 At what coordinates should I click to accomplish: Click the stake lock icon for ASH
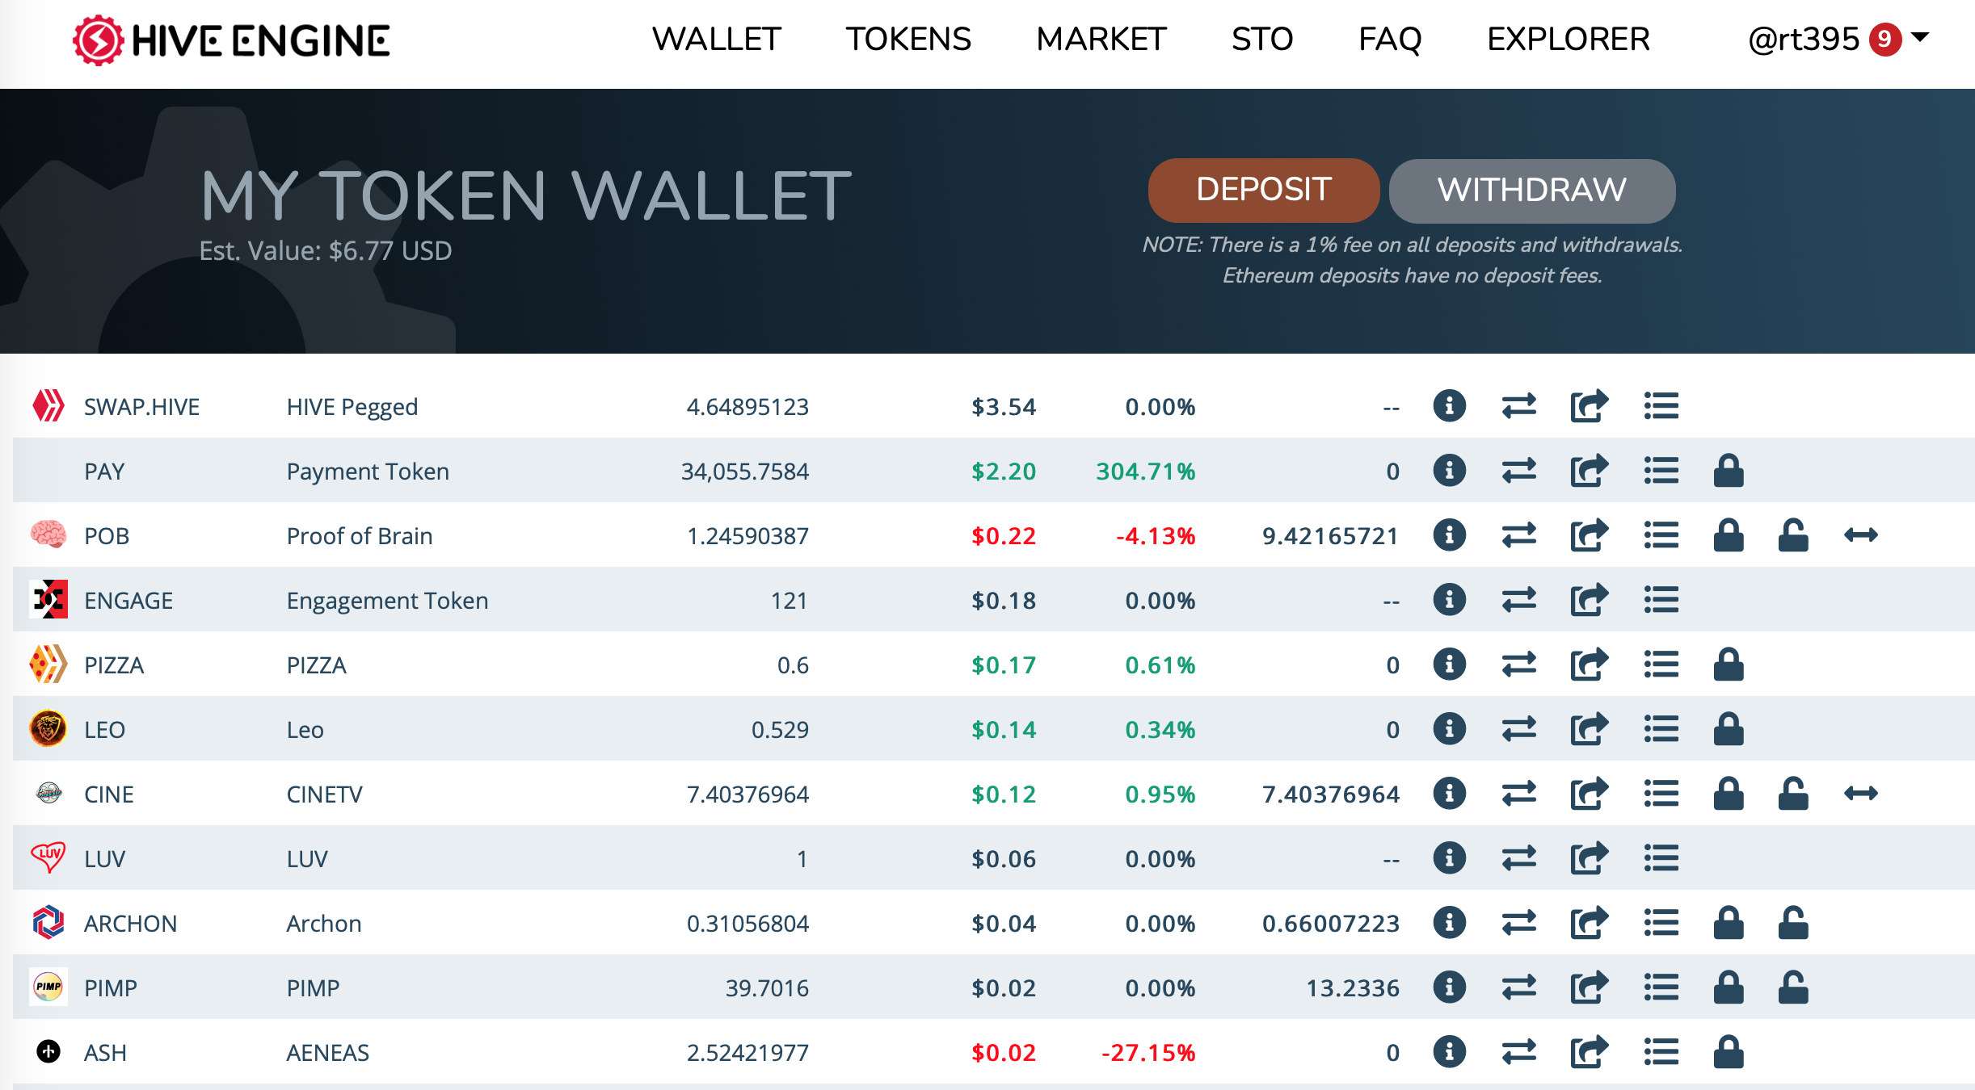pos(1729,1052)
